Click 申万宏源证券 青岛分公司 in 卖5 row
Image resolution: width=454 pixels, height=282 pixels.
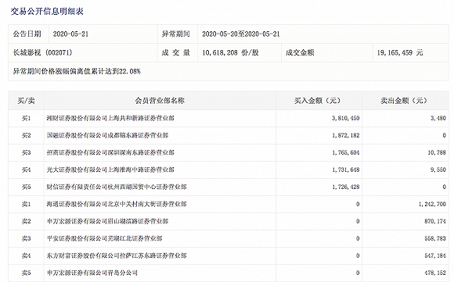pos(92,273)
